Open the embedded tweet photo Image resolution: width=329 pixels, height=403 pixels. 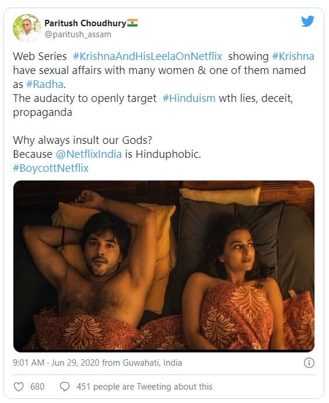tap(164, 266)
